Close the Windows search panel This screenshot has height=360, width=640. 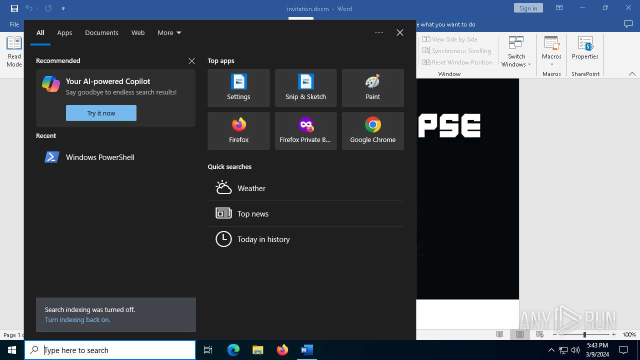pyautogui.click(x=400, y=32)
